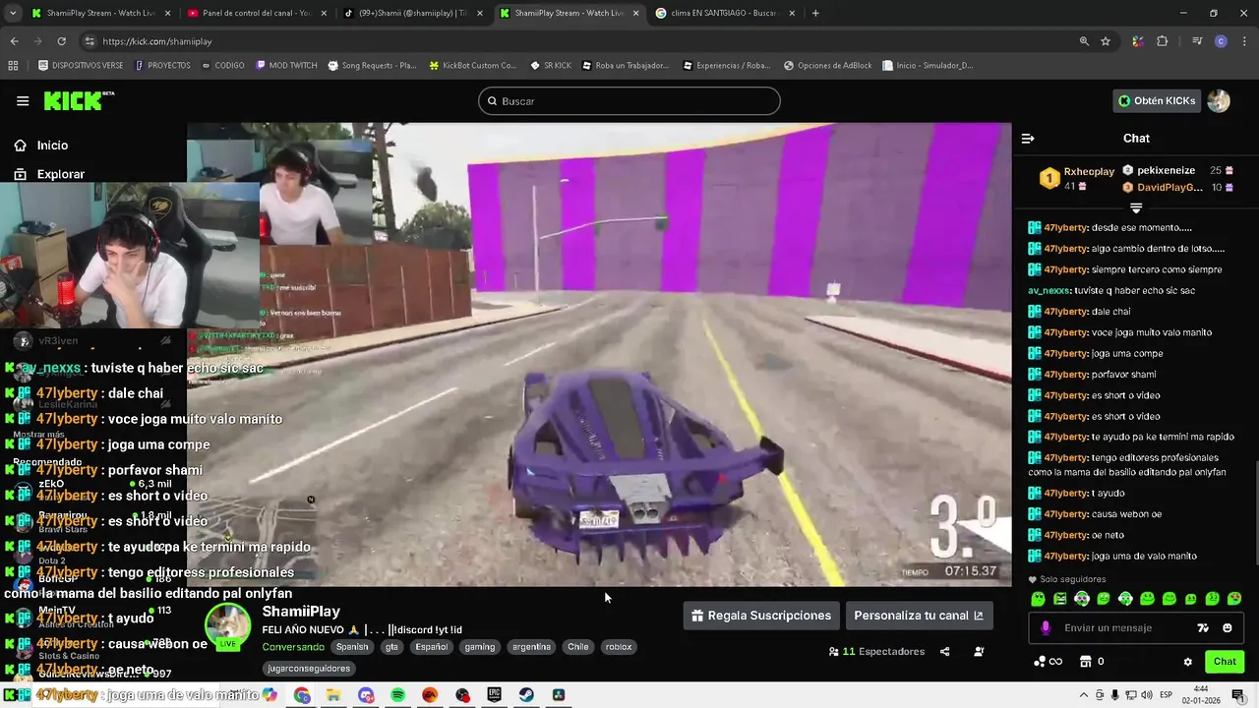Click top gifter Rxheoplay

pos(1089,171)
